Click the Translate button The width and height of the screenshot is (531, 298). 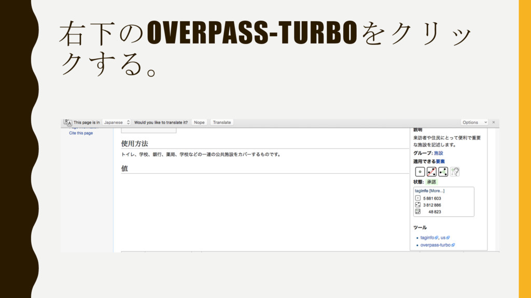[222, 122]
